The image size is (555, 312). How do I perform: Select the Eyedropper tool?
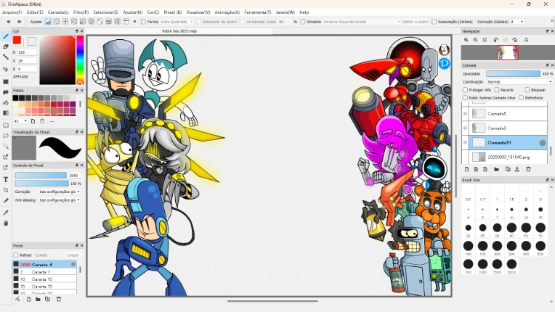point(6,213)
